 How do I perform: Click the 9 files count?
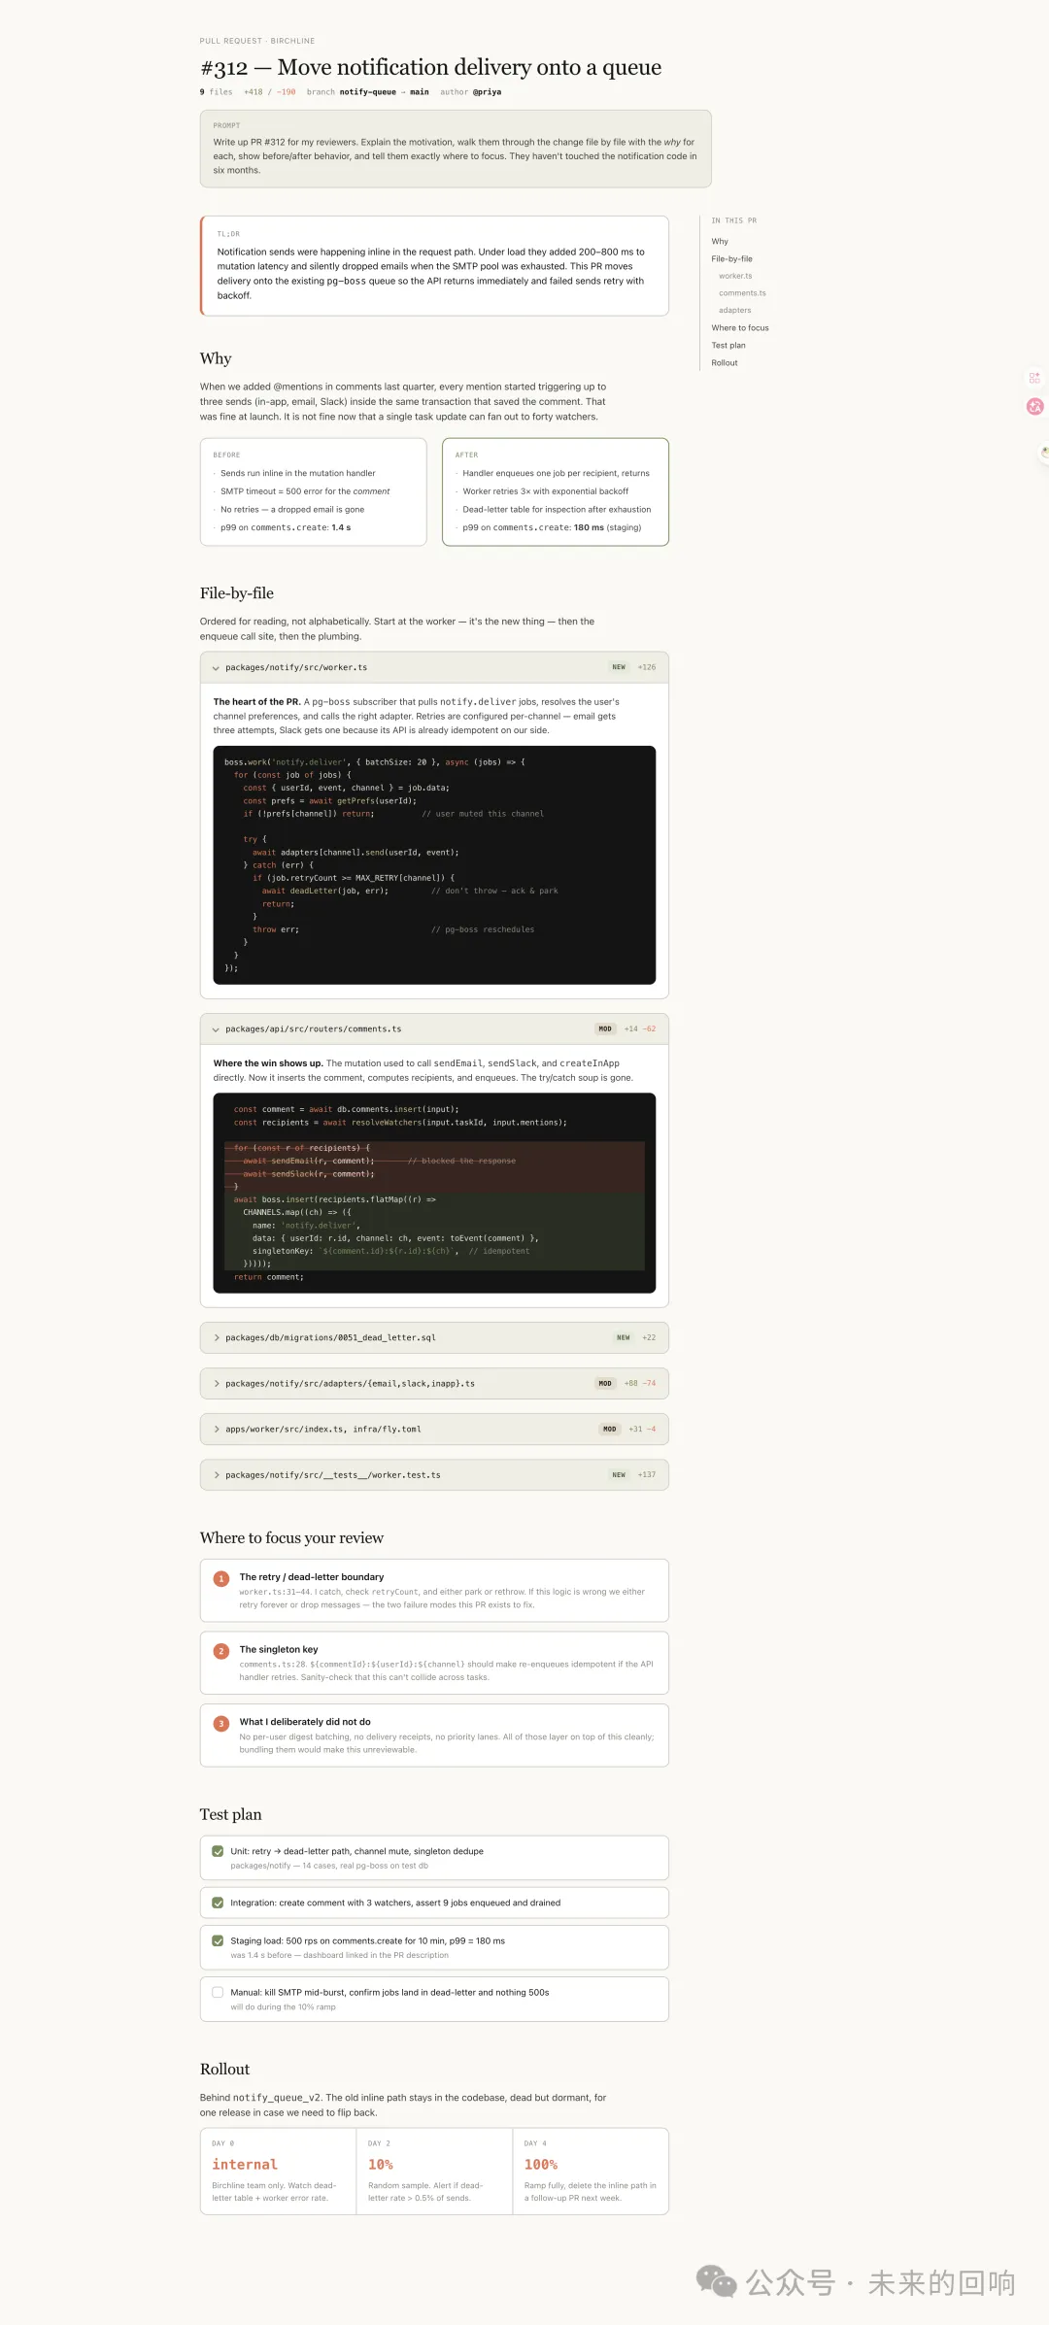pyautogui.click(x=217, y=92)
